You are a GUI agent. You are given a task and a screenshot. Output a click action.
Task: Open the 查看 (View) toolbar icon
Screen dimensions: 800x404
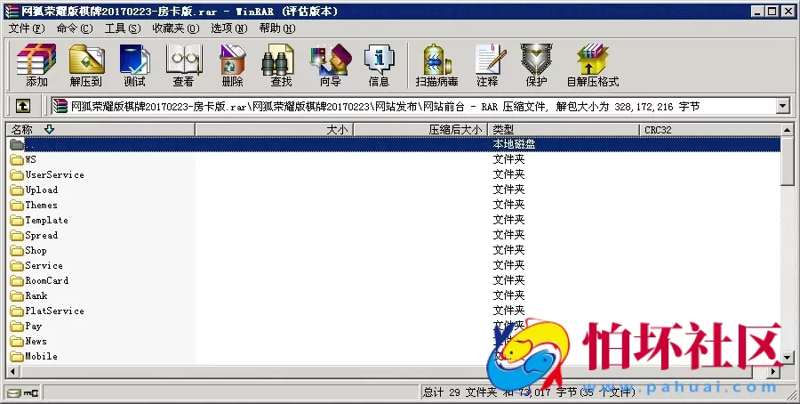point(183,65)
